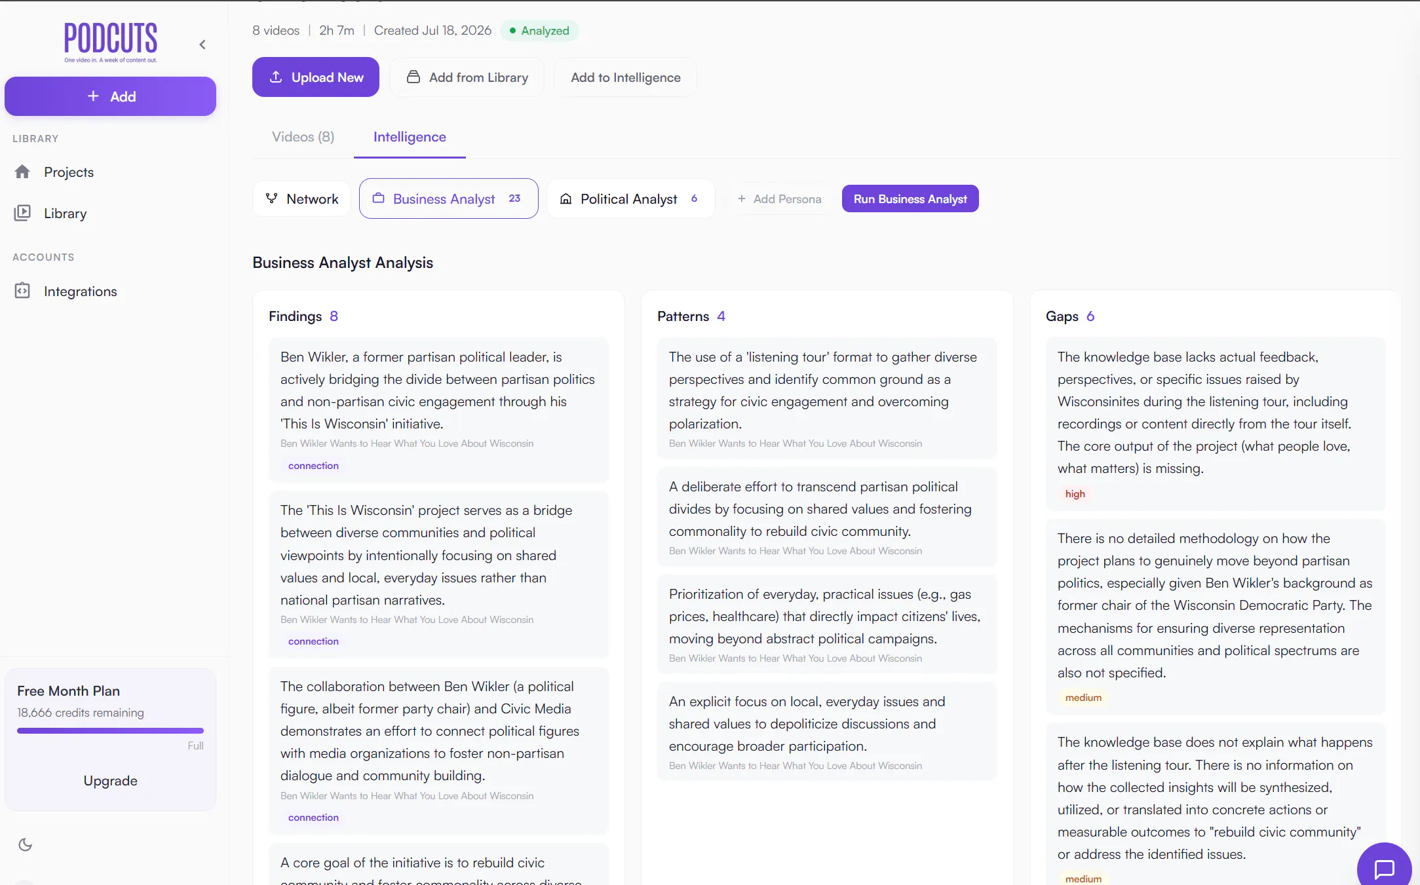Click the purple Add button in sidebar
The height and width of the screenshot is (885, 1420).
coord(110,96)
